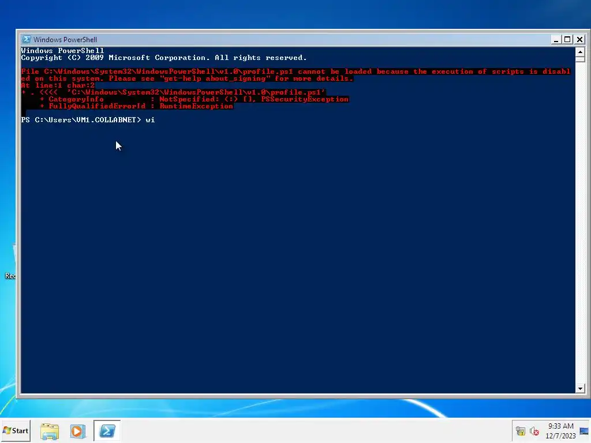Screen dimensions: 591x443
Task: Click the network status tray icon
Action: pyautogui.click(x=521, y=431)
